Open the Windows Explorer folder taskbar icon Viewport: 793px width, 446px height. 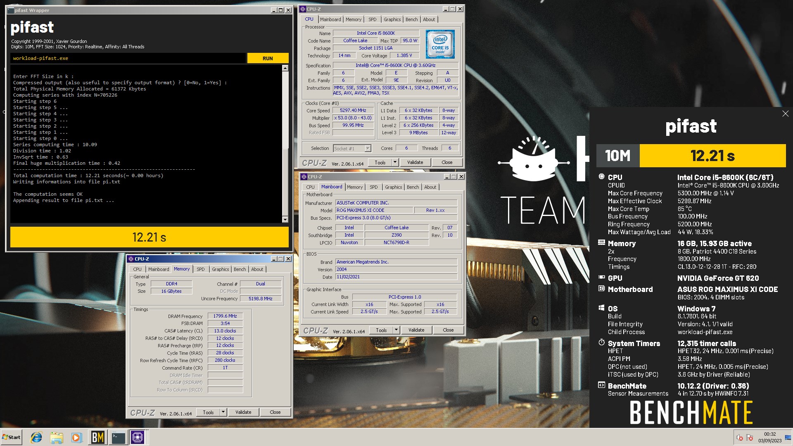pyautogui.click(x=57, y=437)
